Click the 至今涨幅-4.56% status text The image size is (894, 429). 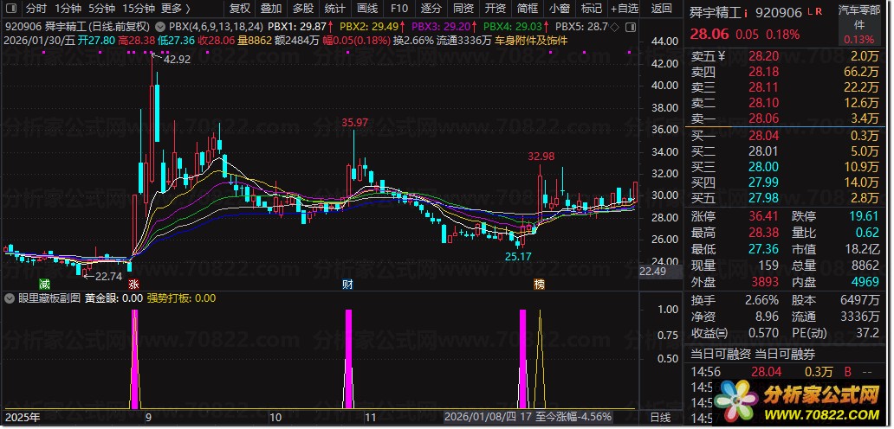coord(574,417)
